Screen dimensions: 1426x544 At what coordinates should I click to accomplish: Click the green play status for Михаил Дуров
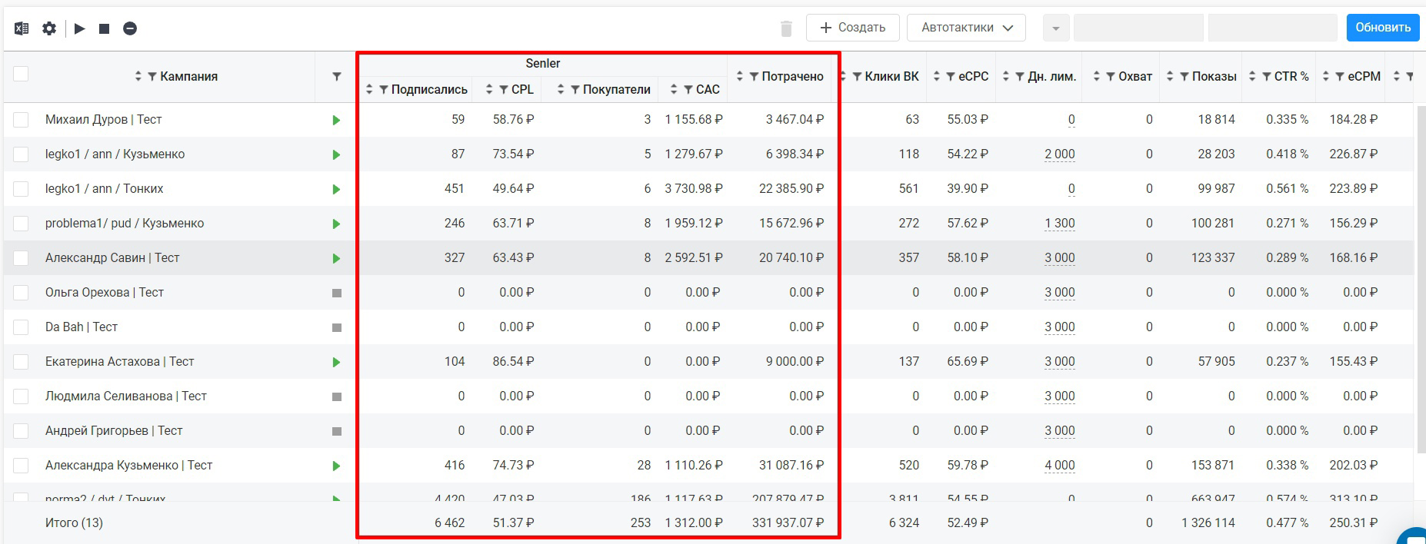(x=336, y=120)
